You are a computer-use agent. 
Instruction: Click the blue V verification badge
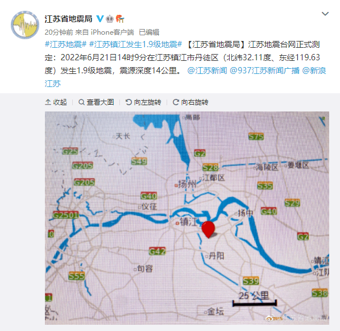click(99, 19)
